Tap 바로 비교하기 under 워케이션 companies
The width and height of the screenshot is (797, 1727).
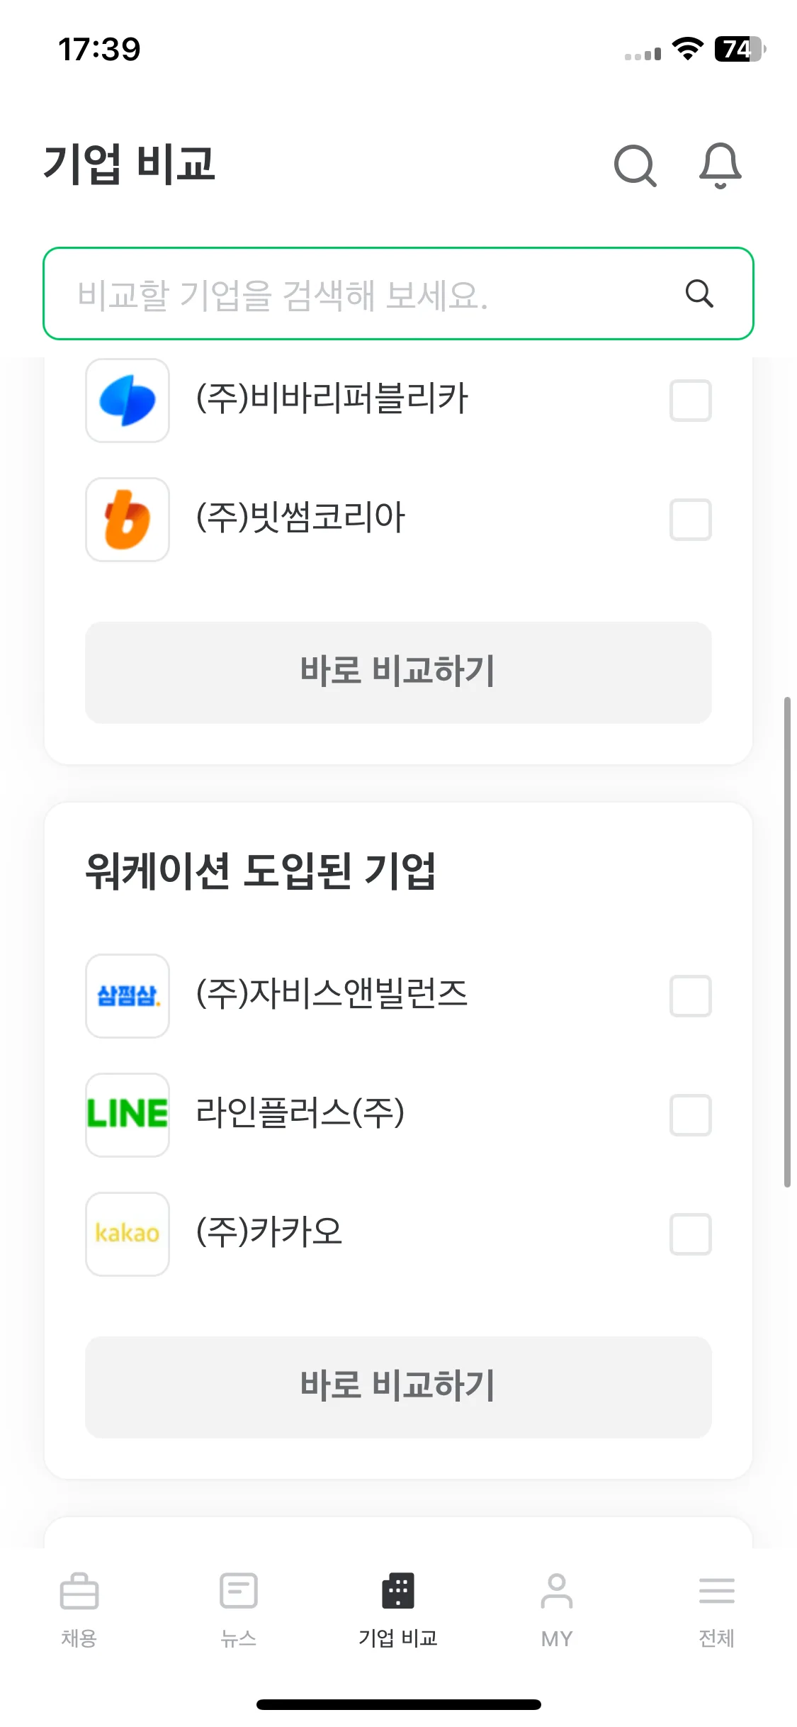click(398, 1387)
